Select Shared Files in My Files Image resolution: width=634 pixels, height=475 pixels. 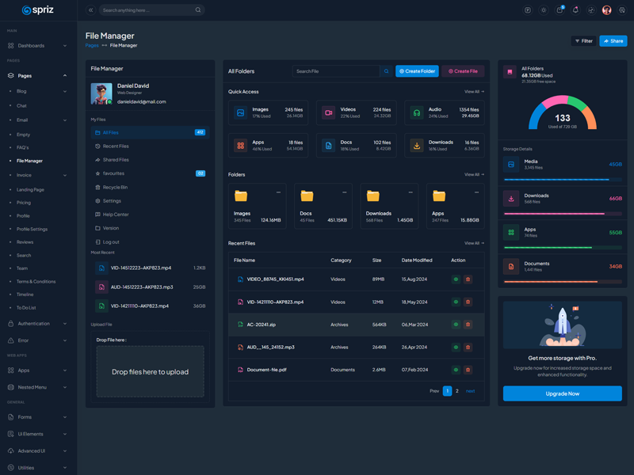tap(116, 160)
